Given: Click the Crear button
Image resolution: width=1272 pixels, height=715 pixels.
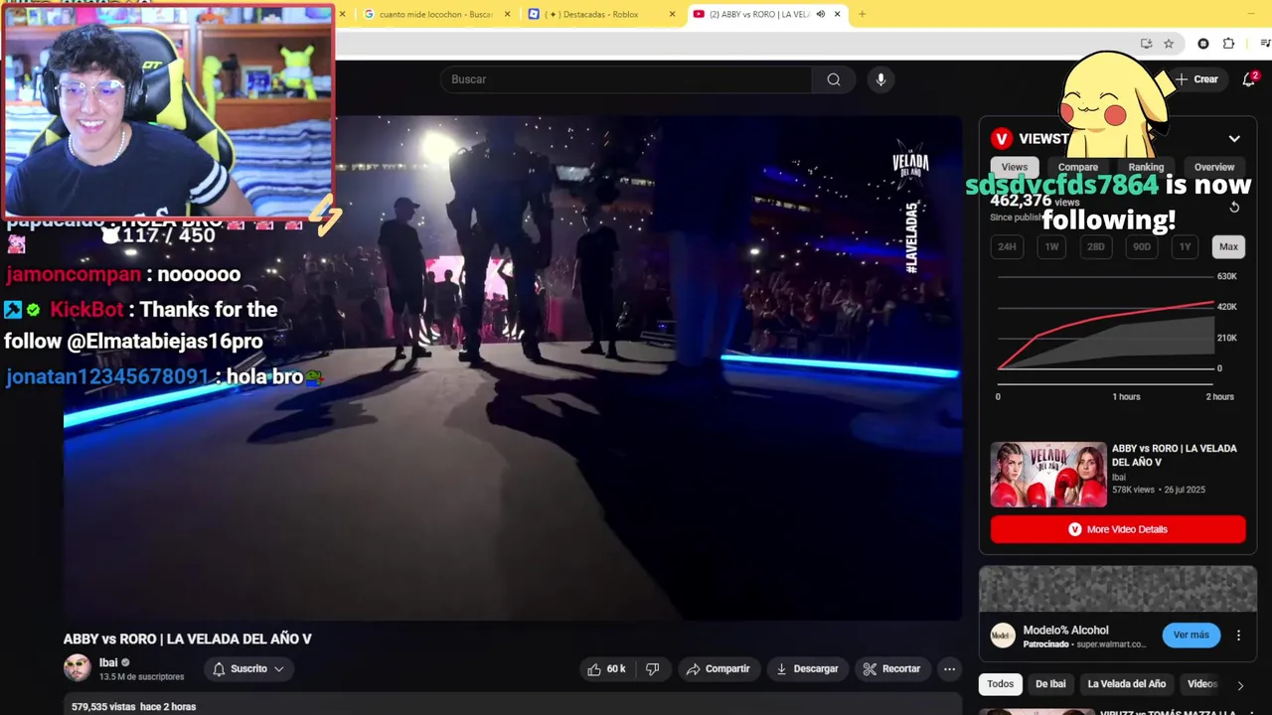Looking at the screenshot, I should [1195, 79].
